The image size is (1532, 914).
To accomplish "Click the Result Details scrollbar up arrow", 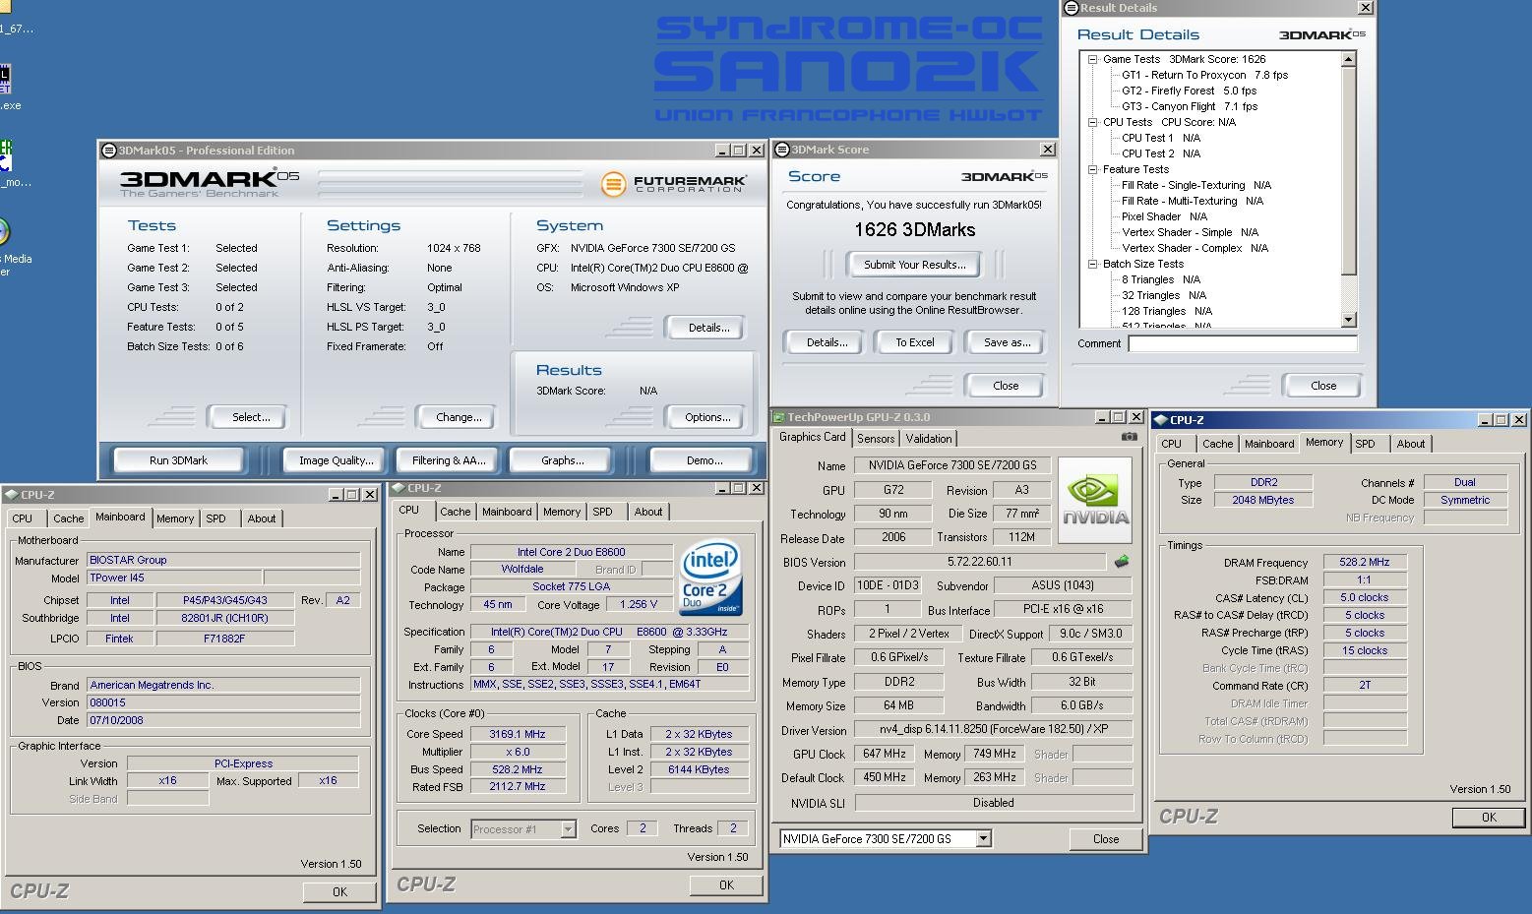I will click(1348, 59).
